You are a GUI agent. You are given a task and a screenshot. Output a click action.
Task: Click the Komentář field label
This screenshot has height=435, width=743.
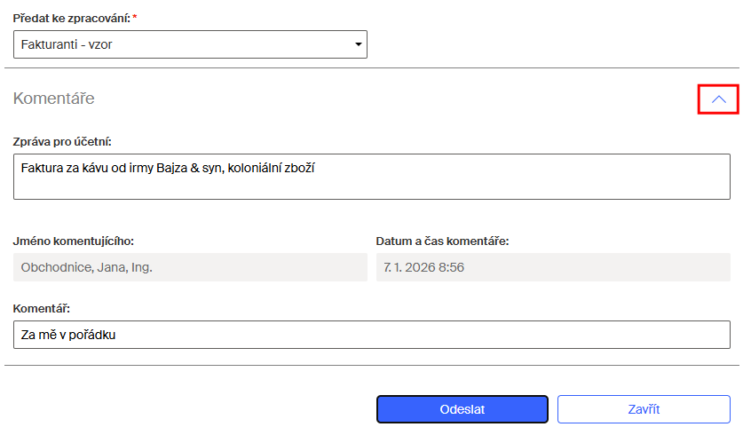coord(42,308)
